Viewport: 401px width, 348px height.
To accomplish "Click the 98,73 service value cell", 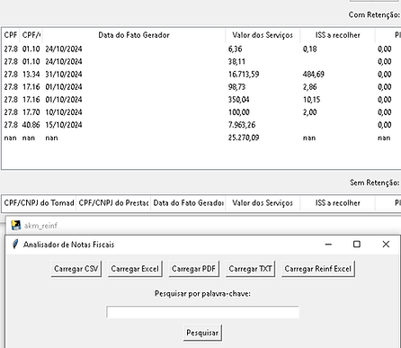I will pos(236,87).
